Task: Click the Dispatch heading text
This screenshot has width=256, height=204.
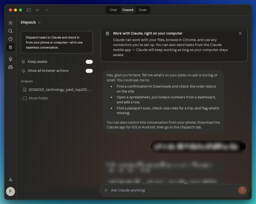Action: click(x=28, y=22)
